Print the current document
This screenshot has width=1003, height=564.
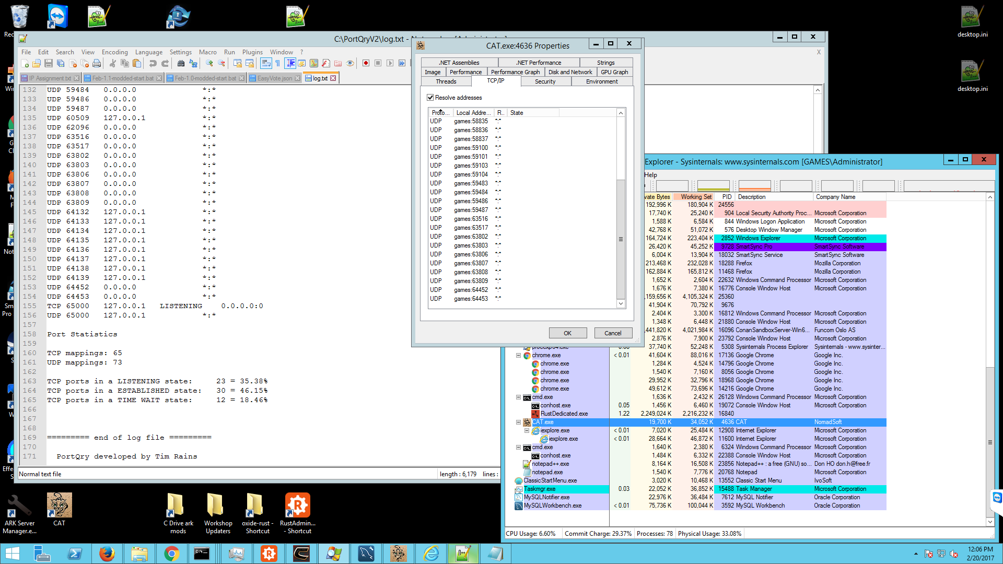click(97, 63)
